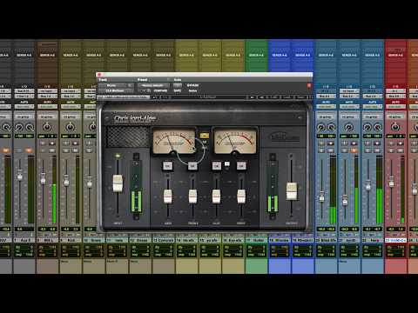Open the group selector on the red track
418x313 pixels.
pyautogui.click(x=395, y=117)
